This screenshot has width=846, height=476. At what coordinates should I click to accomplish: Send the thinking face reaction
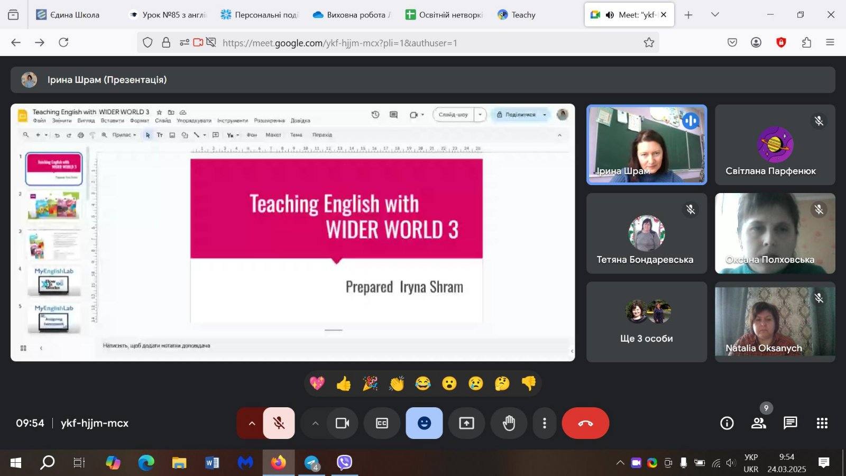point(502,383)
